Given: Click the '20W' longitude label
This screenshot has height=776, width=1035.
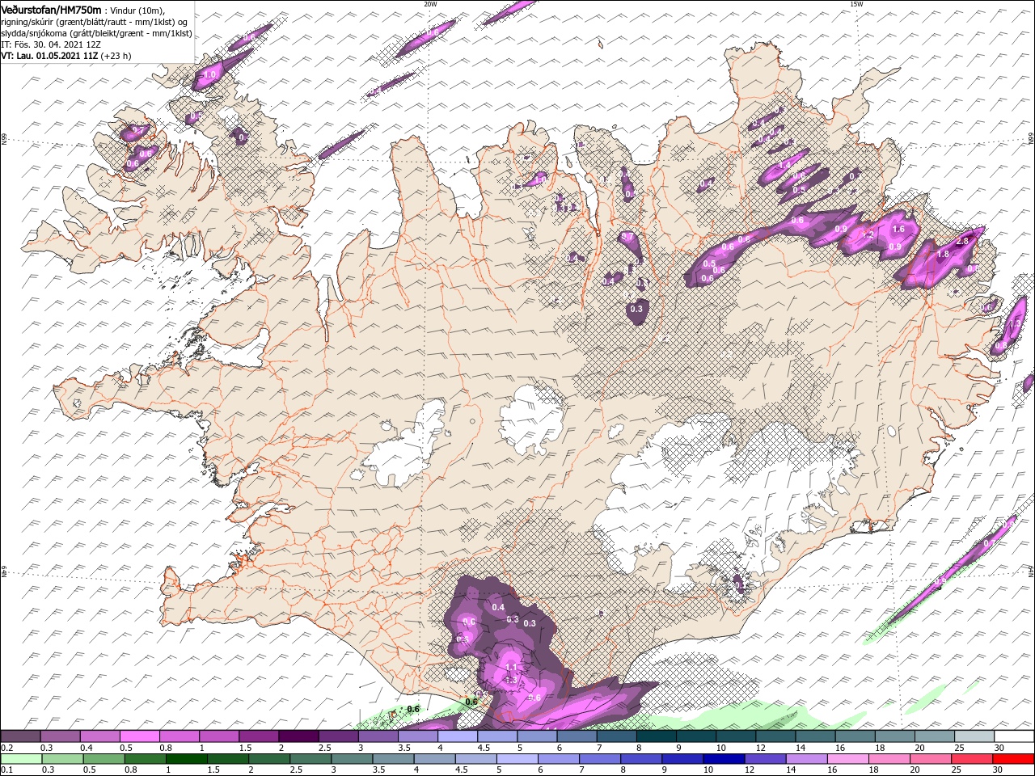Looking at the screenshot, I should (429, 4).
